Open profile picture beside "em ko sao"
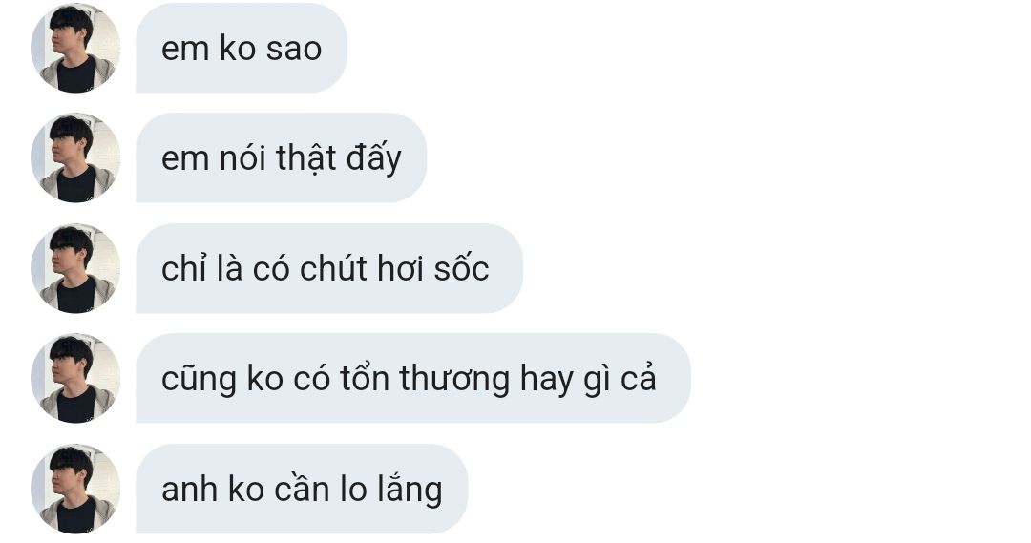 [x=75, y=48]
